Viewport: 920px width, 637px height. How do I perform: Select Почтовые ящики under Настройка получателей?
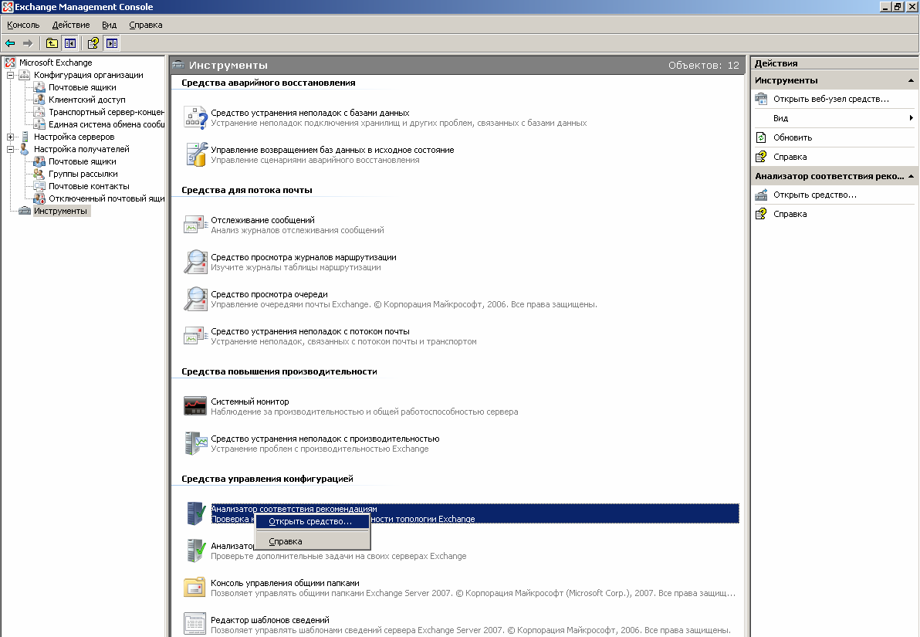(x=82, y=161)
